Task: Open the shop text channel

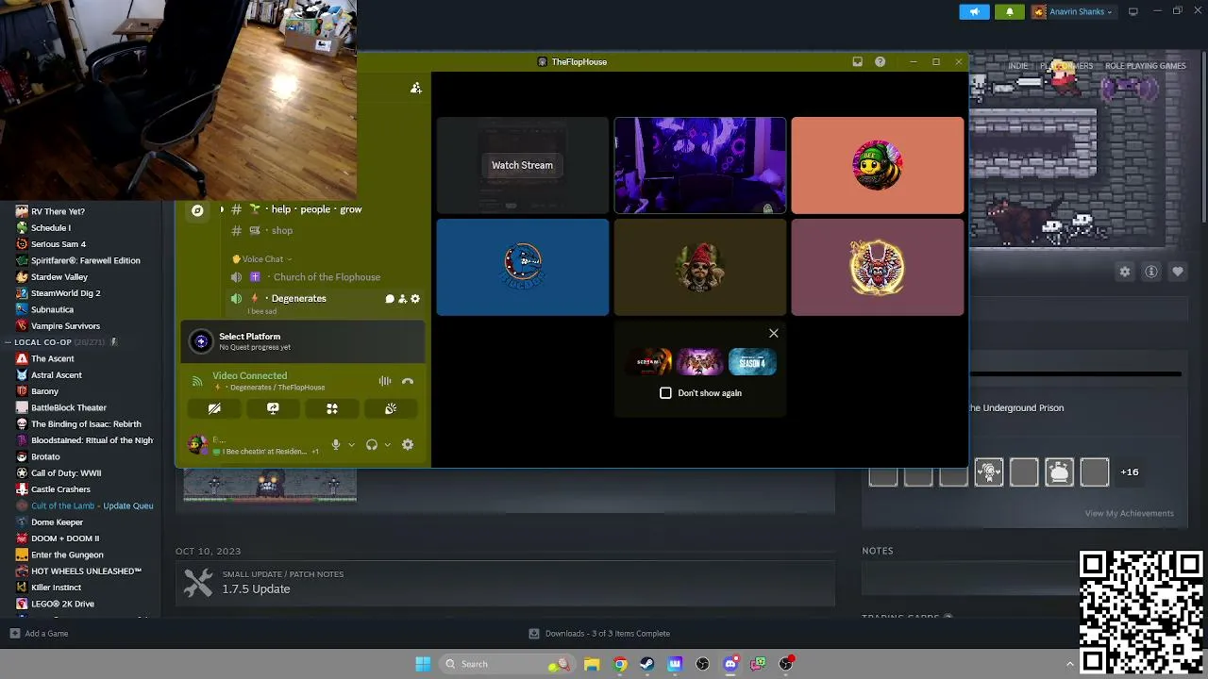Action: click(x=282, y=230)
